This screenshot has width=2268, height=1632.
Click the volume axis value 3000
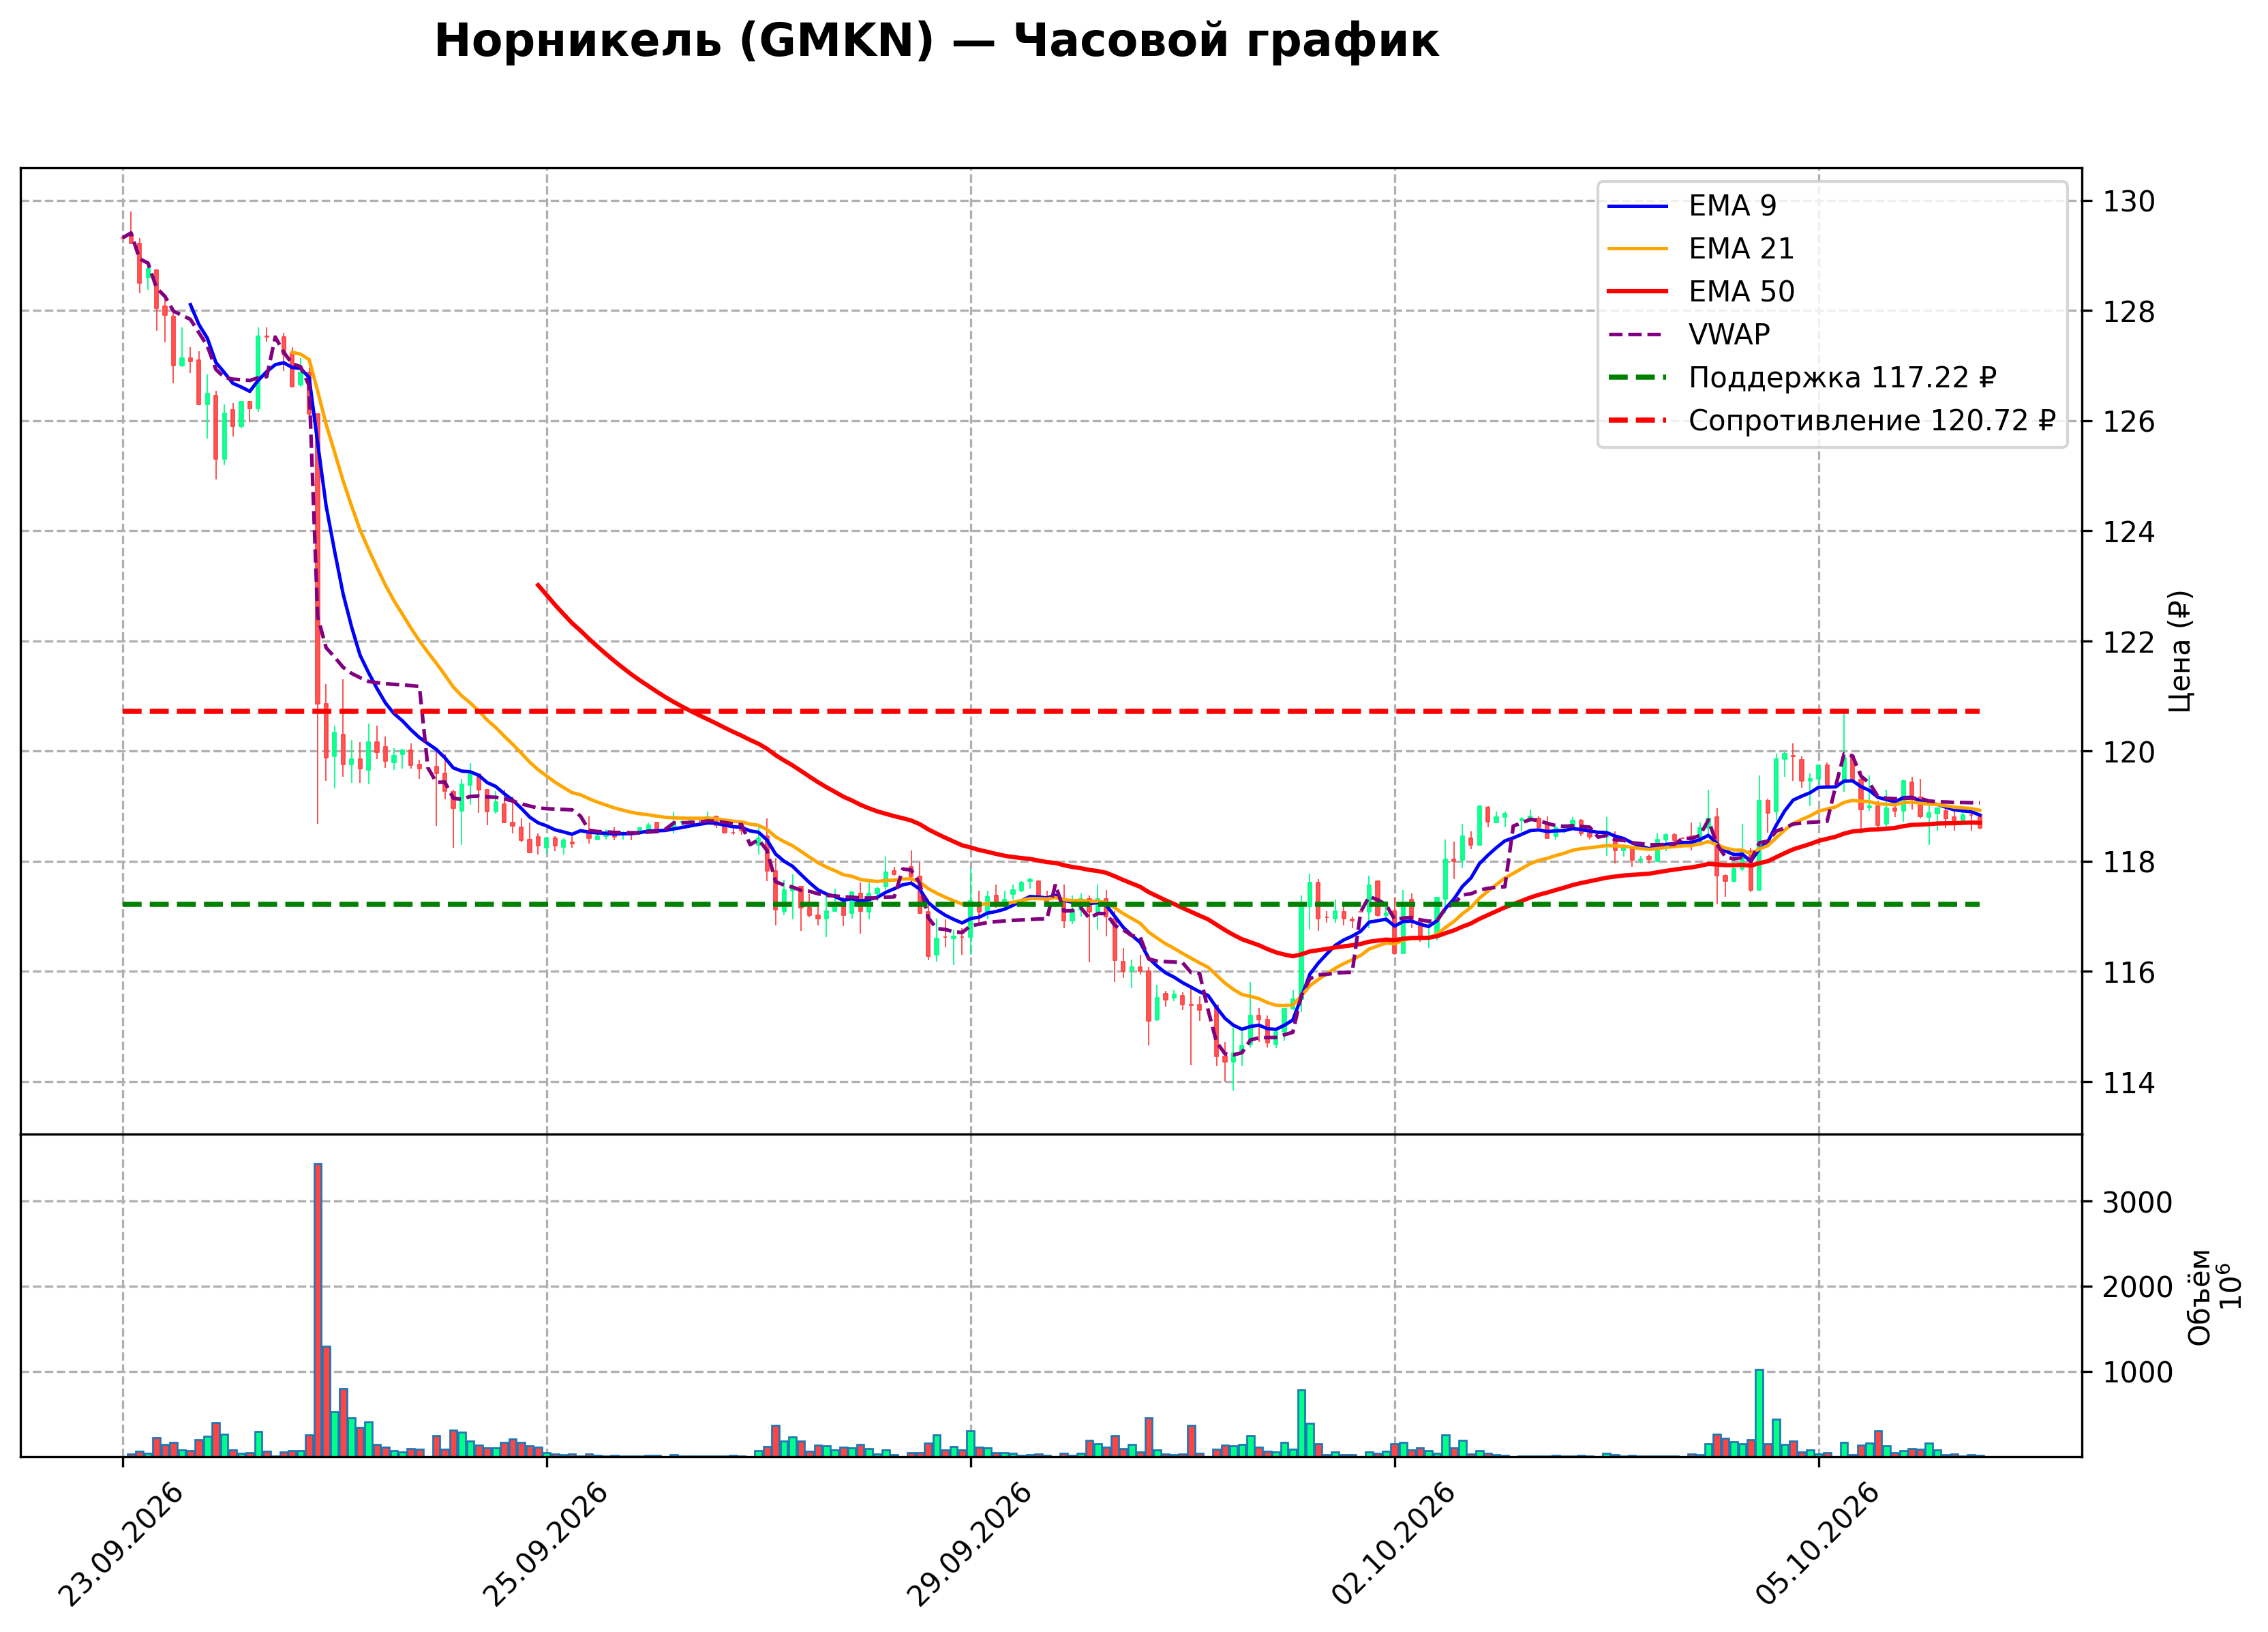tap(2138, 1203)
